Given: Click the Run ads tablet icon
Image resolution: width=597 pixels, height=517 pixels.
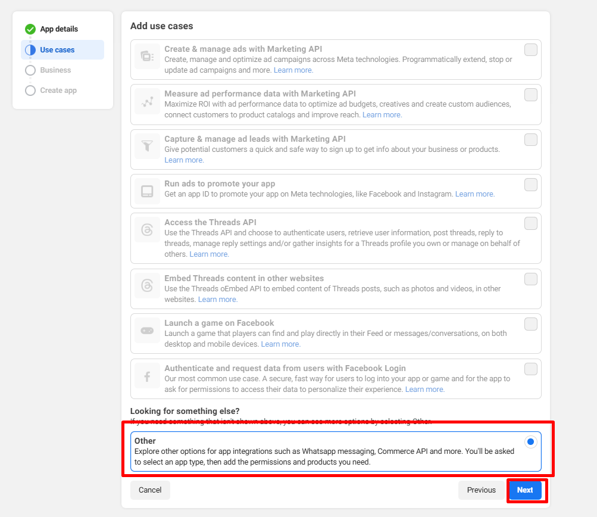Looking at the screenshot, I should (147, 191).
